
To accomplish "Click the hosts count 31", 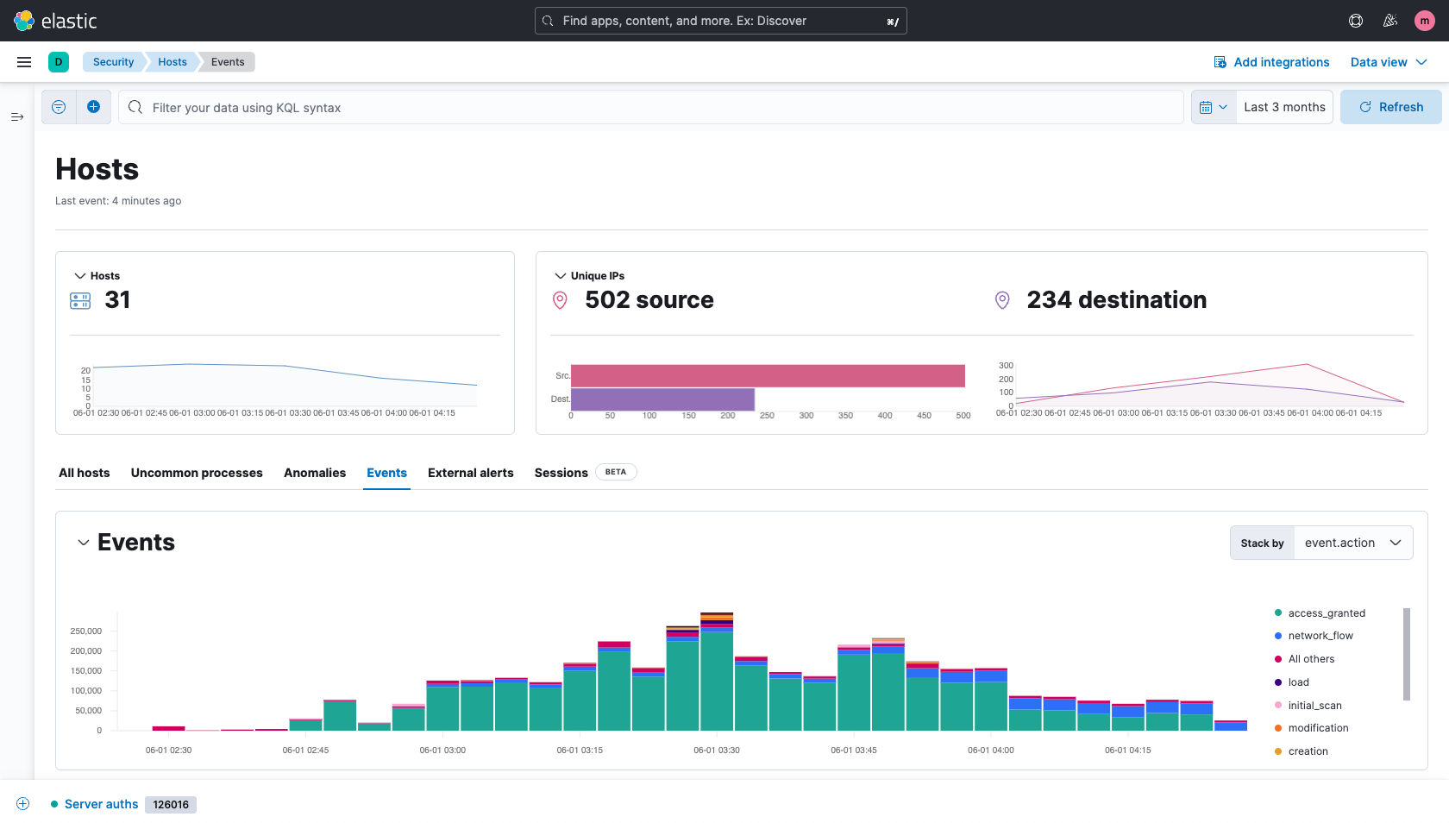I will coord(117,300).
